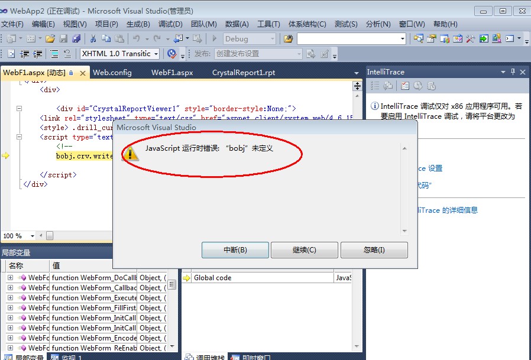Open the Debug configuration dropdown

click(x=250, y=38)
